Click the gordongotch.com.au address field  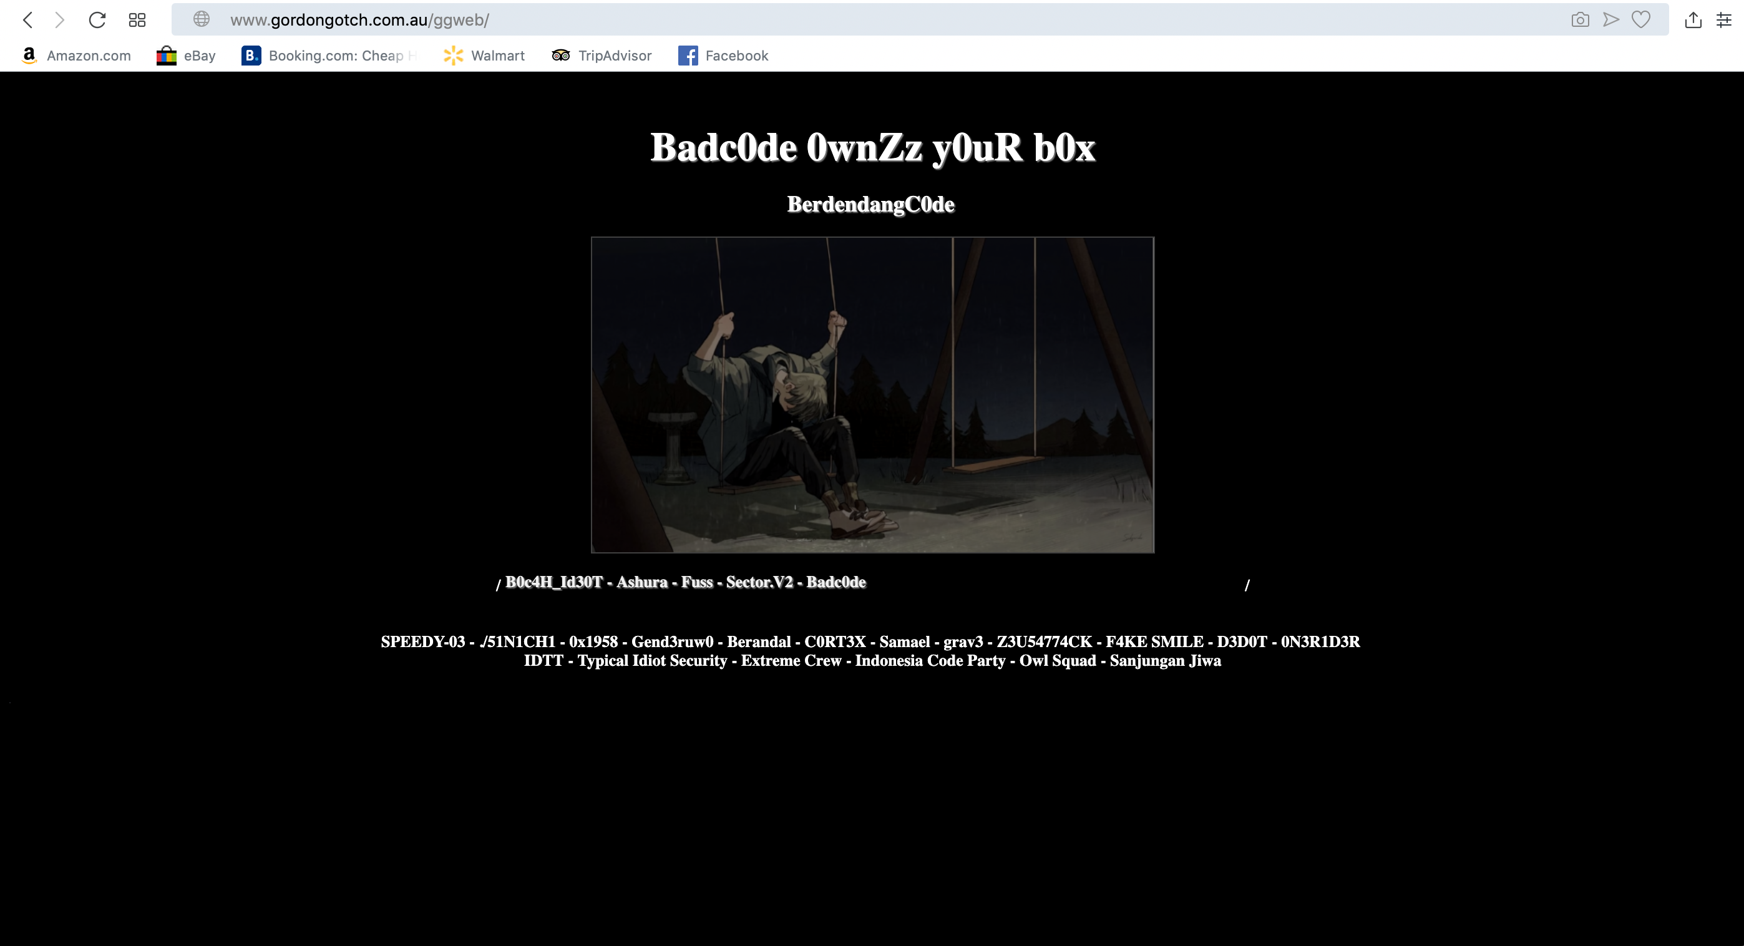point(812,19)
